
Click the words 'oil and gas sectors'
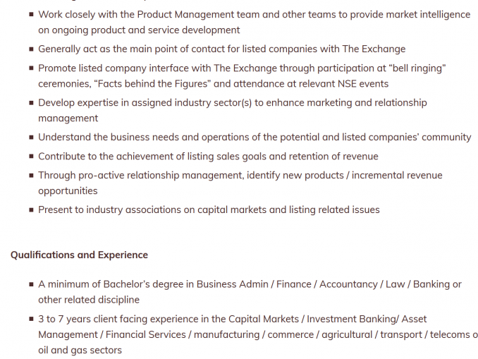(80, 350)
